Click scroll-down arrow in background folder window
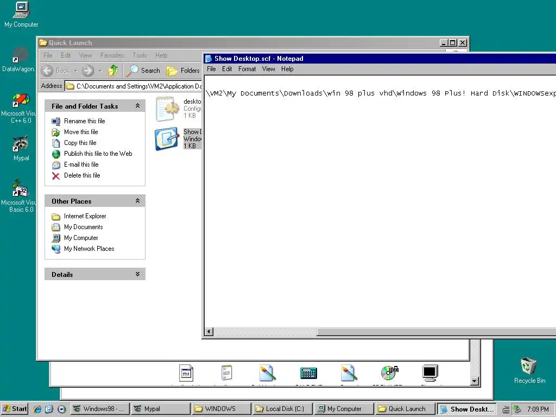 [x=475, y=381]
